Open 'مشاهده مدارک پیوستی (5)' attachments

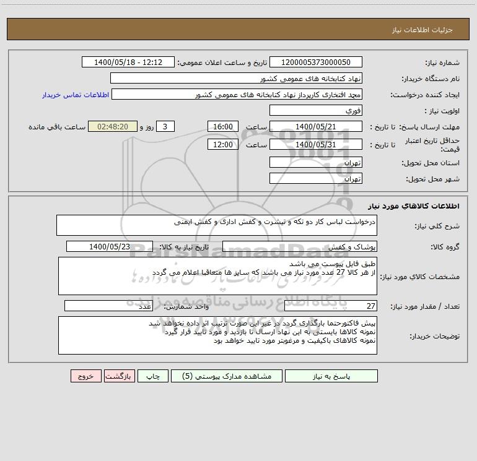227,376
